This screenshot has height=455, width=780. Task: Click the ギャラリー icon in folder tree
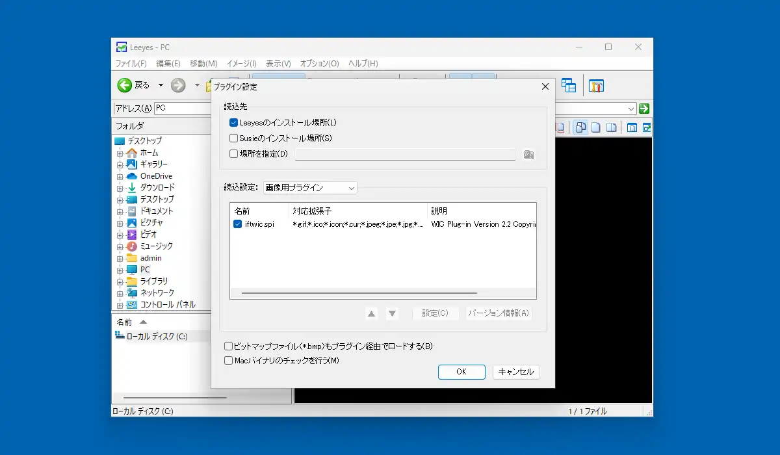tap(132, 164)
